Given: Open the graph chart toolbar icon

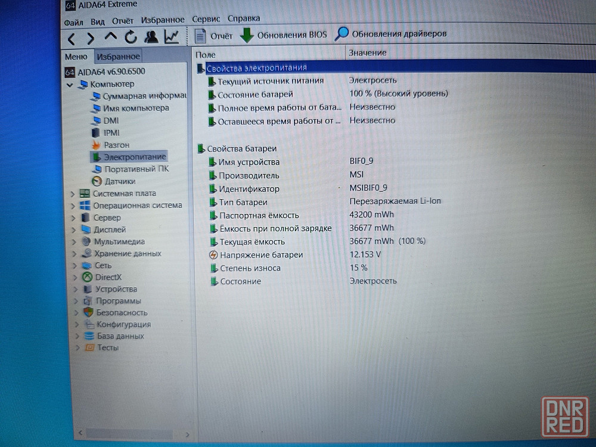Looking at the screenshot, I should (172, 37).
